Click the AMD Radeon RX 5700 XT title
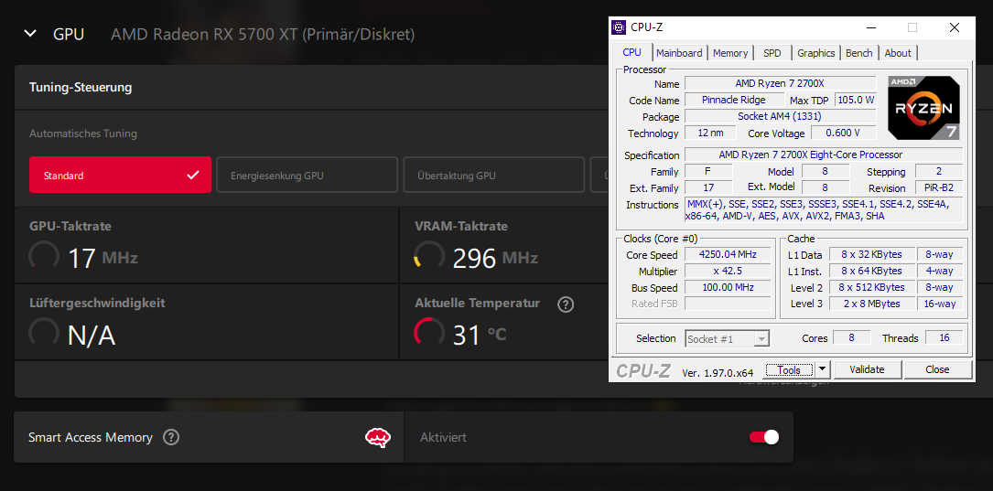The image size is (993, 491). 263,34
